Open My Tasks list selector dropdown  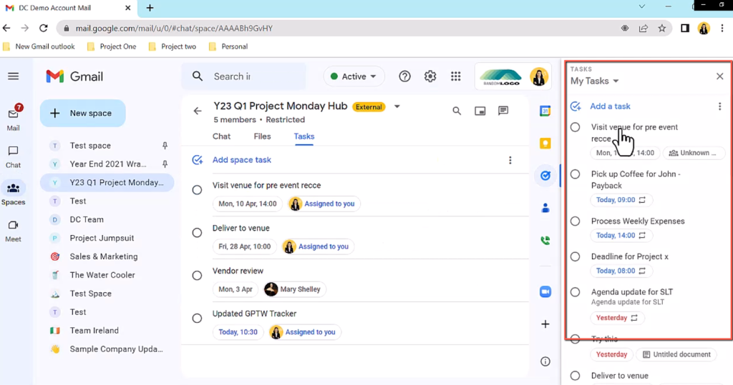click(595, 81)
